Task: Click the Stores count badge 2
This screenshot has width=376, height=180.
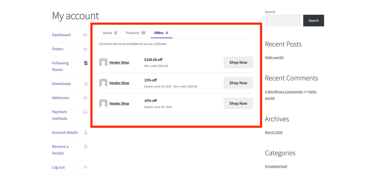Action: [x=116, y=33]
